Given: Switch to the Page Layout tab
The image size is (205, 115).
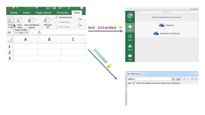Looking at the screenshot, I should (43, 12).
